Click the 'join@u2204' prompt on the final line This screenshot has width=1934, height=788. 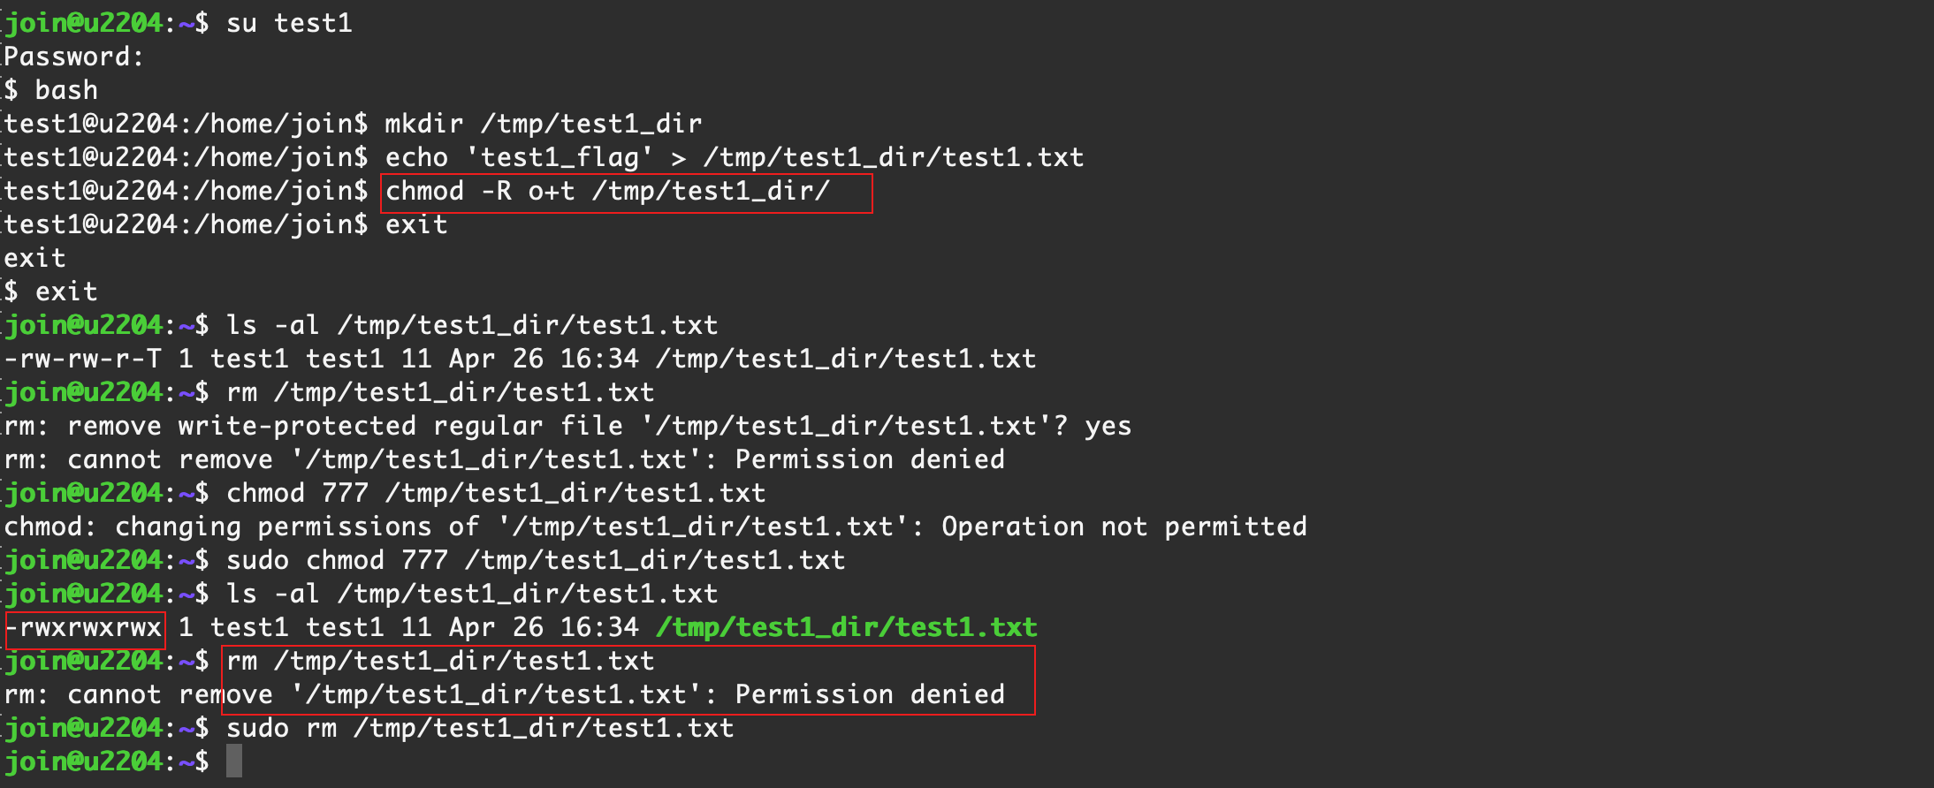point(85,761)
